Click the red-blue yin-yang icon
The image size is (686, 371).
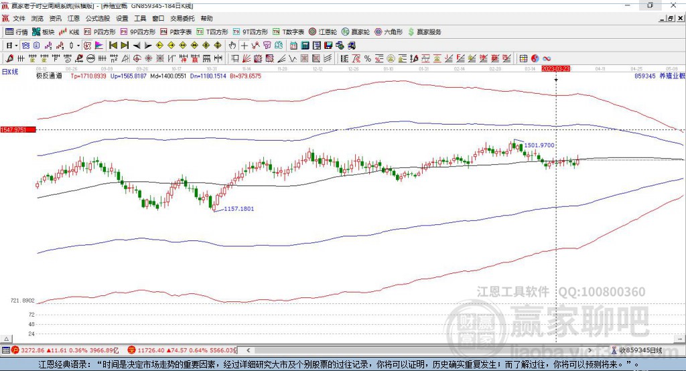coord(535,59)
